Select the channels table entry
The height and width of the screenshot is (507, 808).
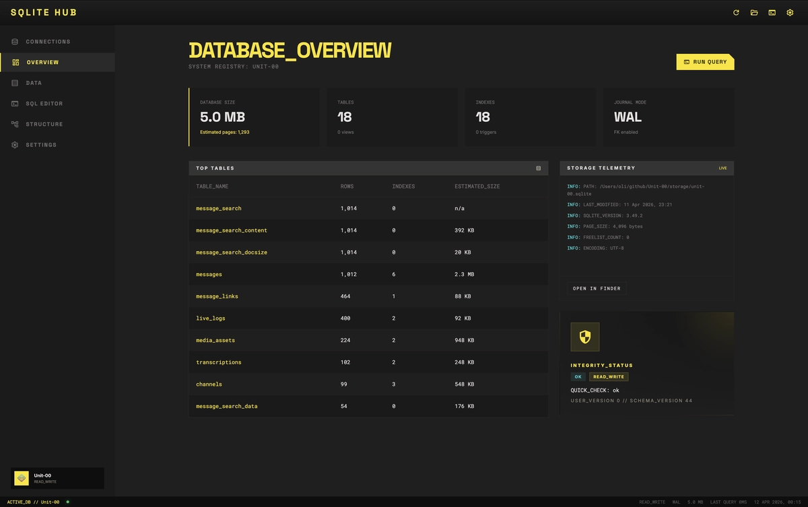(209, 384)
